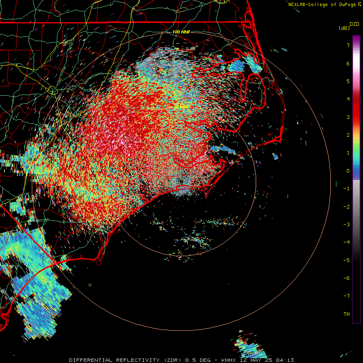Select the 5 dB tick label
Viewport: 363px width, 363px height.
coord(348,81)
